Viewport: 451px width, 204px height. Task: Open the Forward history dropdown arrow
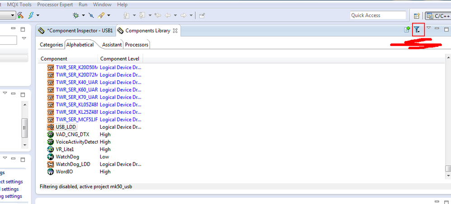(191, 15)
